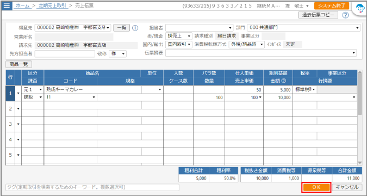Select row number 2 header
This screenshot has height=196, width=367.
10,109
